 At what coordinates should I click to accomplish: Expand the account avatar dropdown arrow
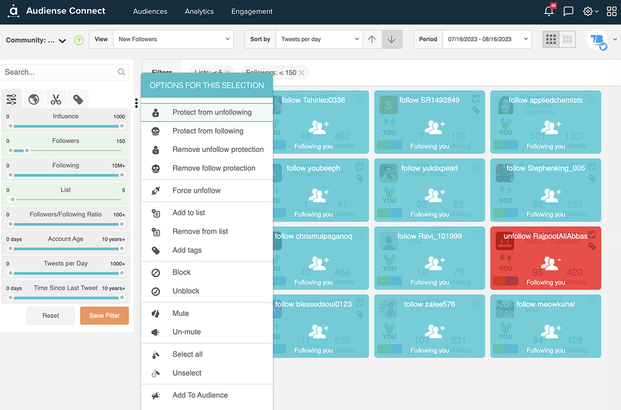[x=615, y=40]
